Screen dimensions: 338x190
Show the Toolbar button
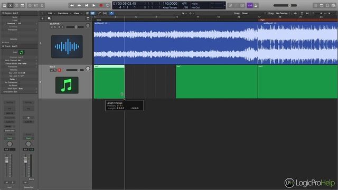[x=22, y=5]
